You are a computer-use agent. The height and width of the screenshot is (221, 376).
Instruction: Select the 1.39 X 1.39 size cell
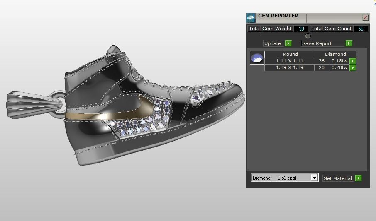click(289, 68)
